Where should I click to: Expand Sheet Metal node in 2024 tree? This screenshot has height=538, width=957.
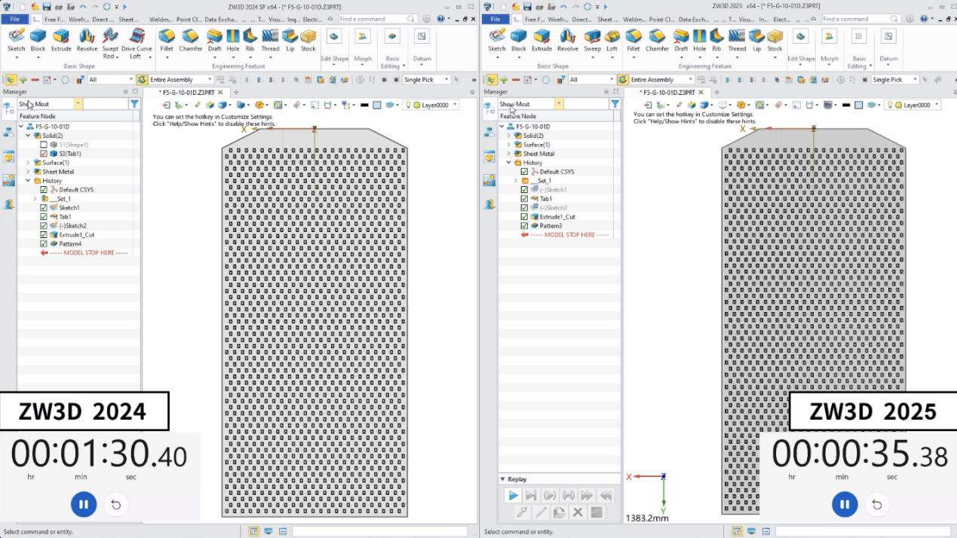pyautogui.click(x=28, y=172)
